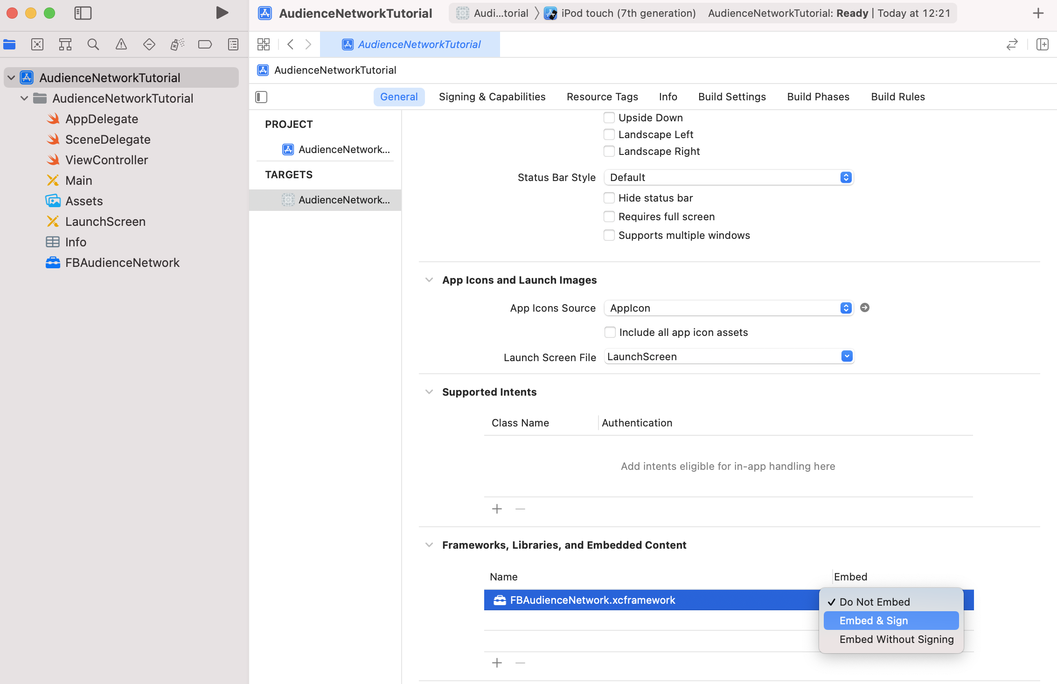The width and height of the screenshot is (1057, 684).
Task: Open the Assets catalog
Action: click(84, 201)
